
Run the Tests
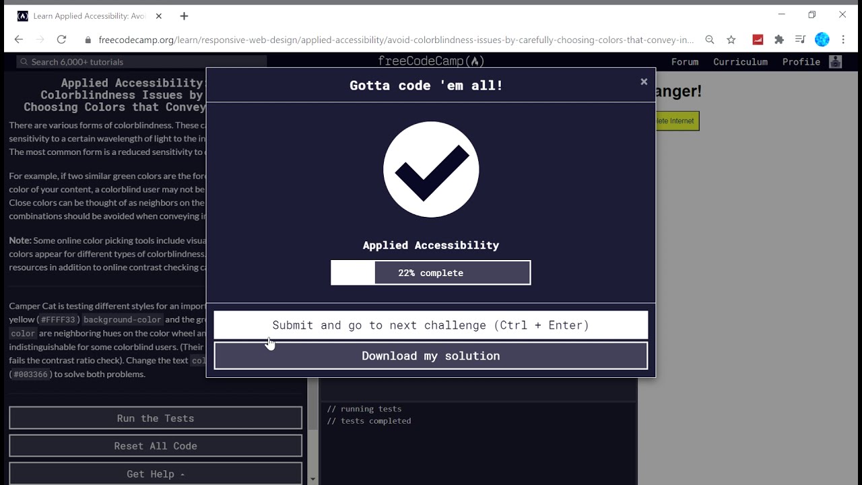click(156, 418)
